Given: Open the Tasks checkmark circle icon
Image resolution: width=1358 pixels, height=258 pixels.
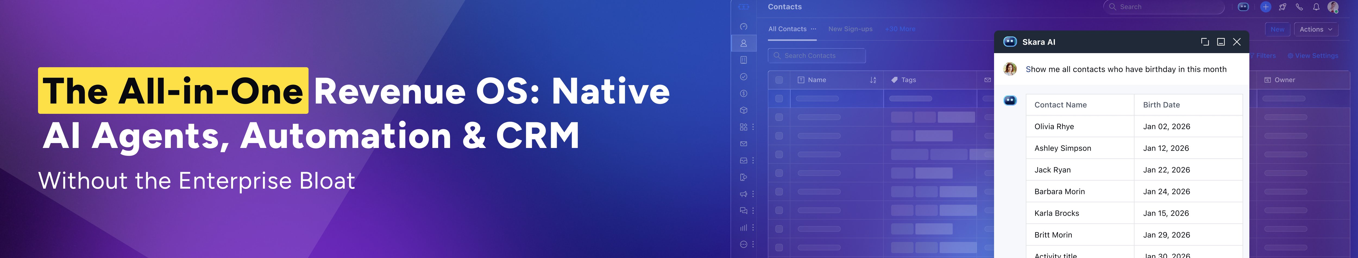Looking at the screenshot, I should click(x=743, y=77).
